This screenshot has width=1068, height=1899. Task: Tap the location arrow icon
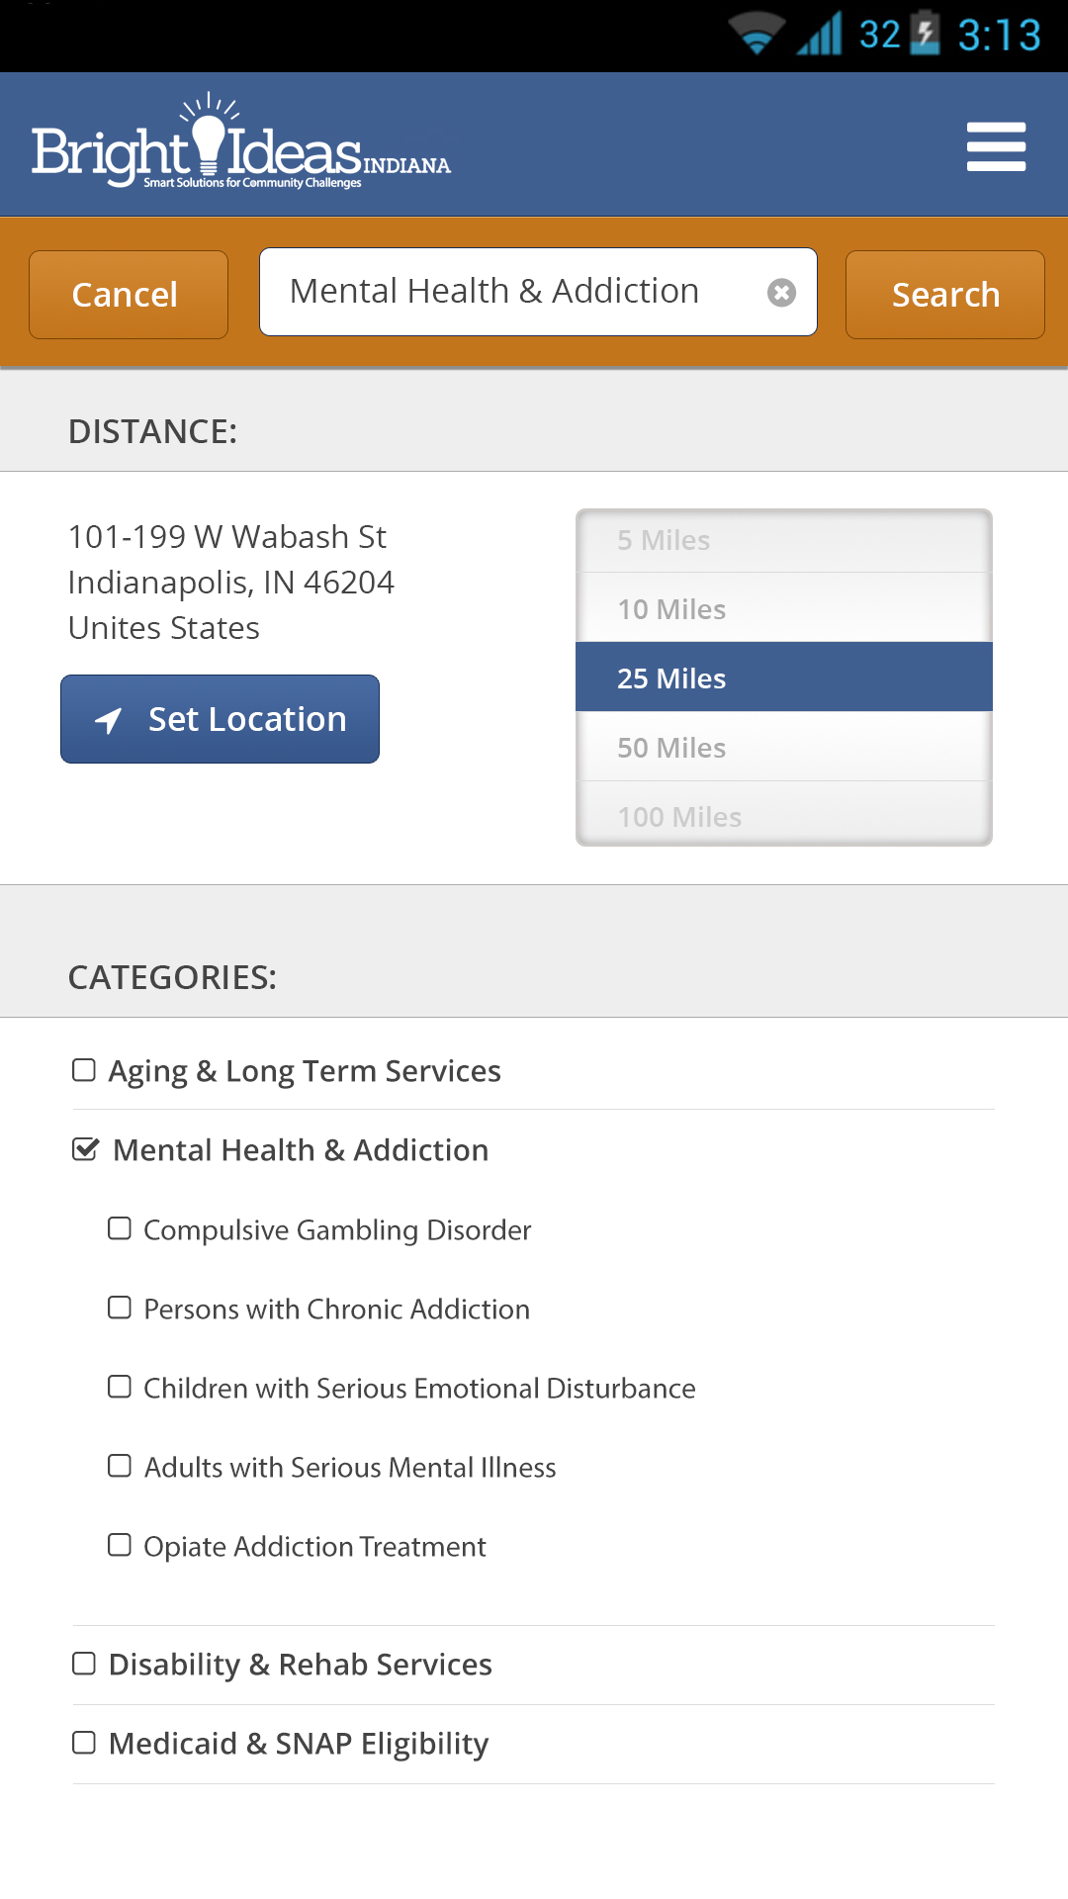tap(109, 720)
